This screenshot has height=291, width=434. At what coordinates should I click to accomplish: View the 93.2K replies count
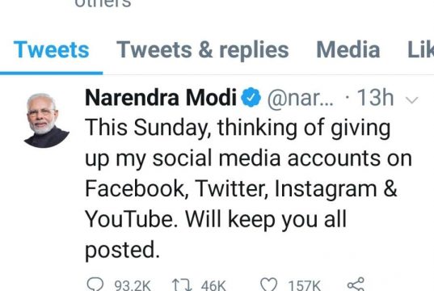133,285
